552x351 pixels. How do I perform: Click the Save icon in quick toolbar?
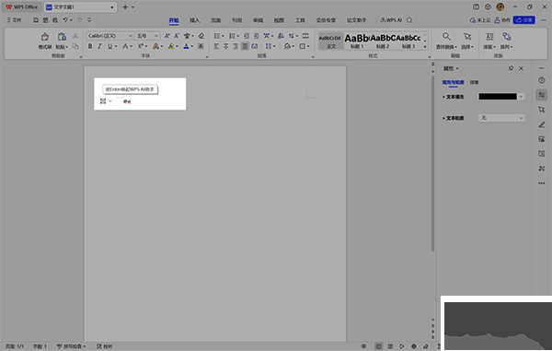point(36,20)
